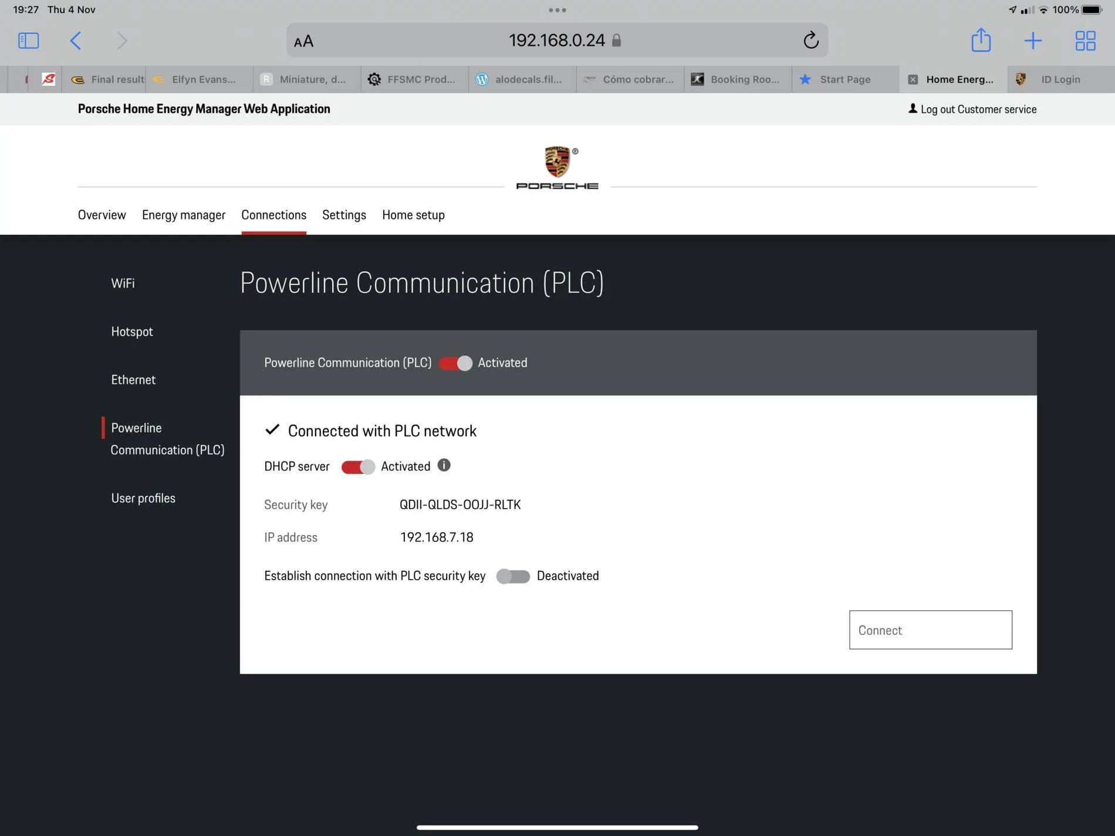This screenshot has height=836, width=1115.
Task: Switch to the Start Page tab
Action: point(846,79)
